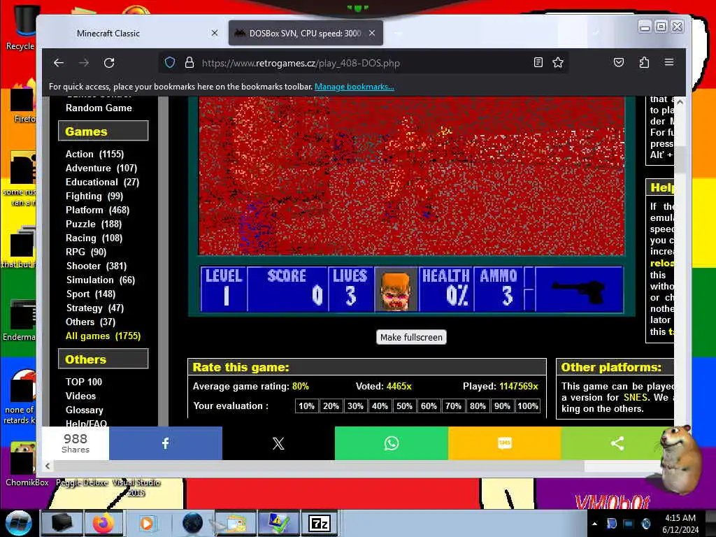Click the page vertical scrollbar up arrow
This screenshot has height=537, width=716.
click(x=680, y=102)
